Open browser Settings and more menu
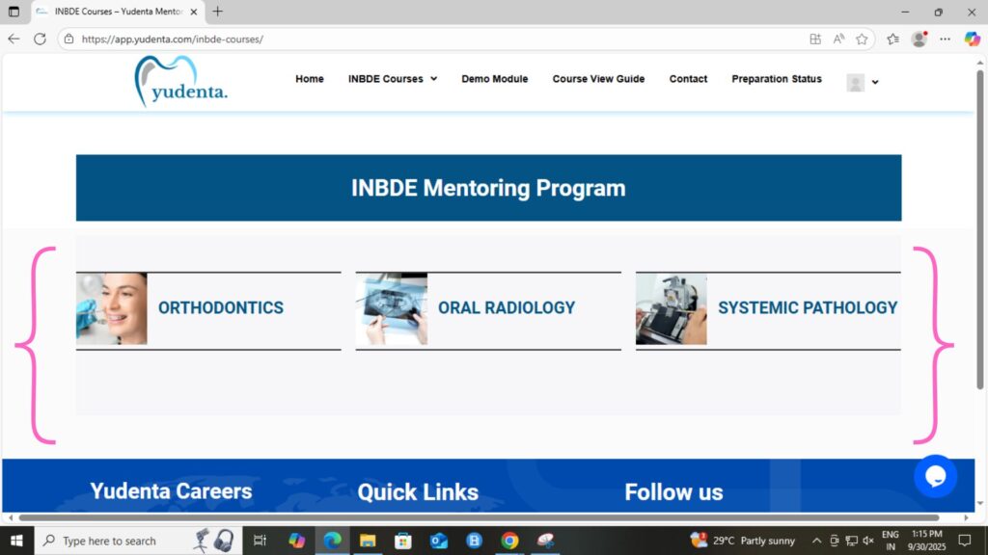Viewport: 988px width, 555px height. 946,40
